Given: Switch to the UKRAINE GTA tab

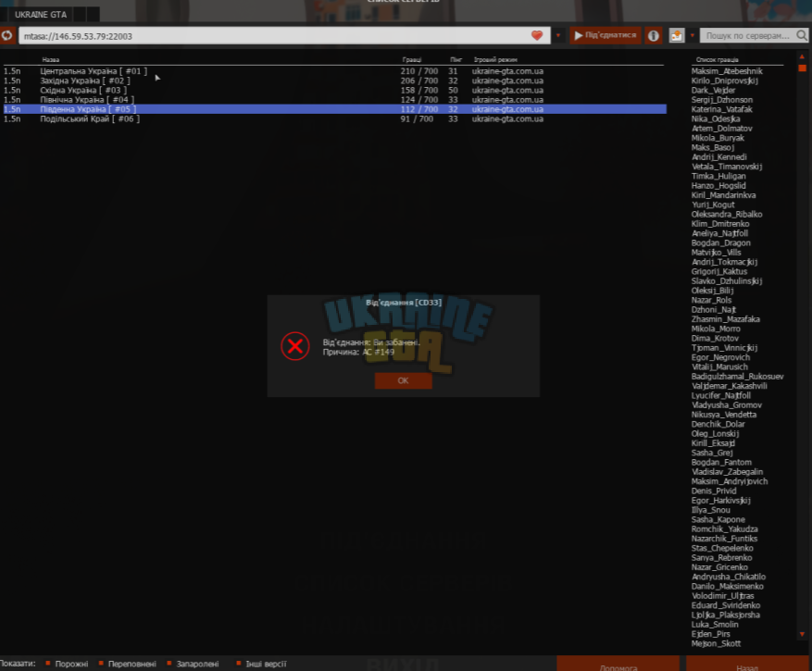Looking at the screenshot, I should 41,15.
